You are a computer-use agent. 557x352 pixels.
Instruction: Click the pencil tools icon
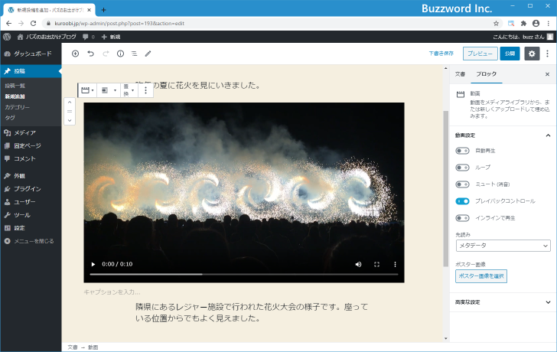pyautogui.click(x=148, y=54)
